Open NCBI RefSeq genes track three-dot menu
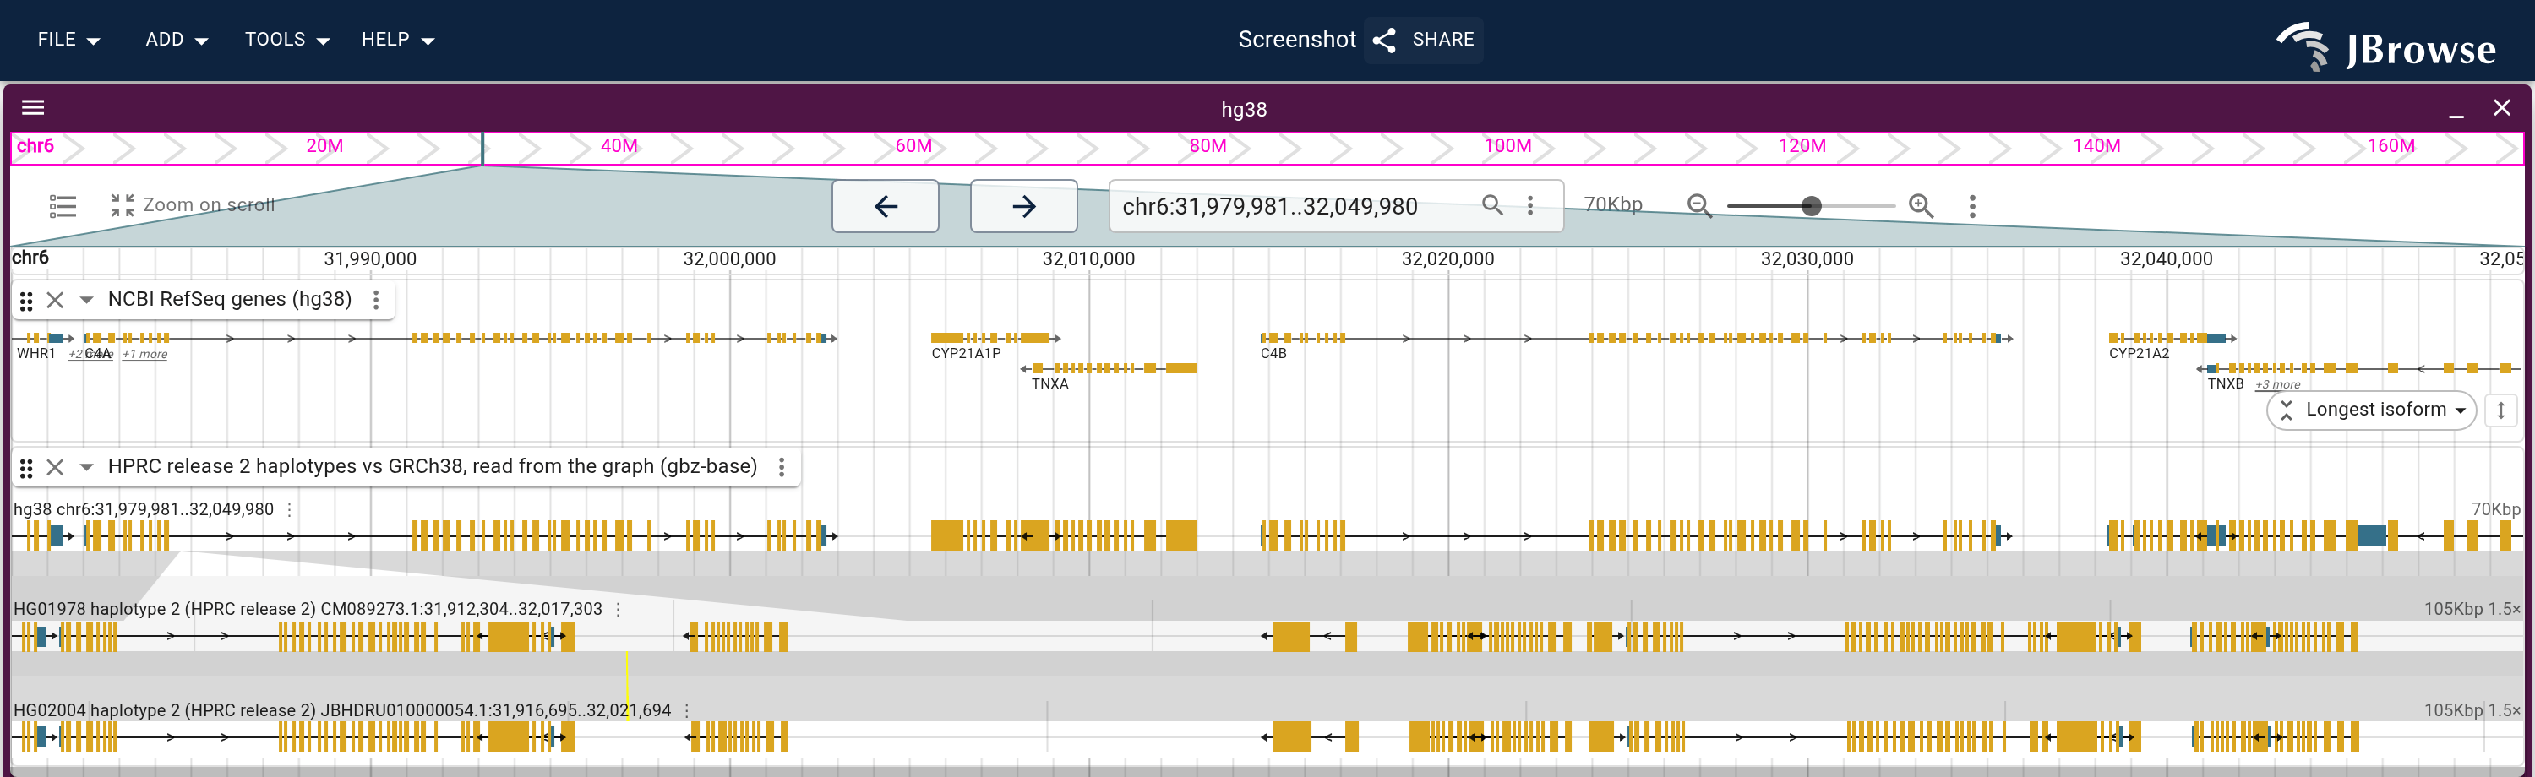 376,300
